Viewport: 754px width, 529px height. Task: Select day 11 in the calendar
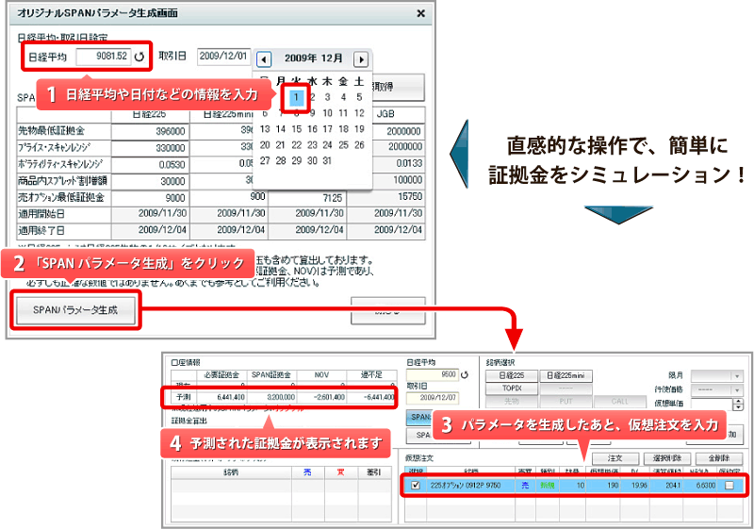(343, 113)
